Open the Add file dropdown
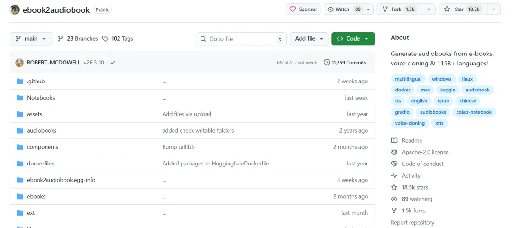The image size is (512, 228). (309, 38)
